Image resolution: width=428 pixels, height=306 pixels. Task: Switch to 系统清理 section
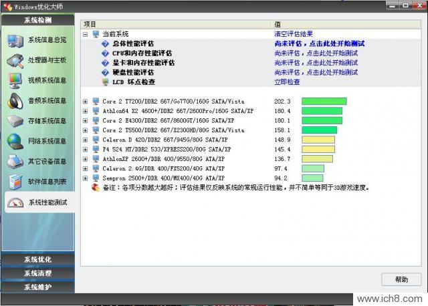37,273
